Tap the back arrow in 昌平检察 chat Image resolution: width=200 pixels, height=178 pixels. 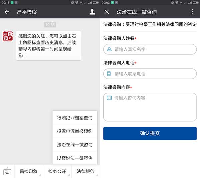[7, 12]
